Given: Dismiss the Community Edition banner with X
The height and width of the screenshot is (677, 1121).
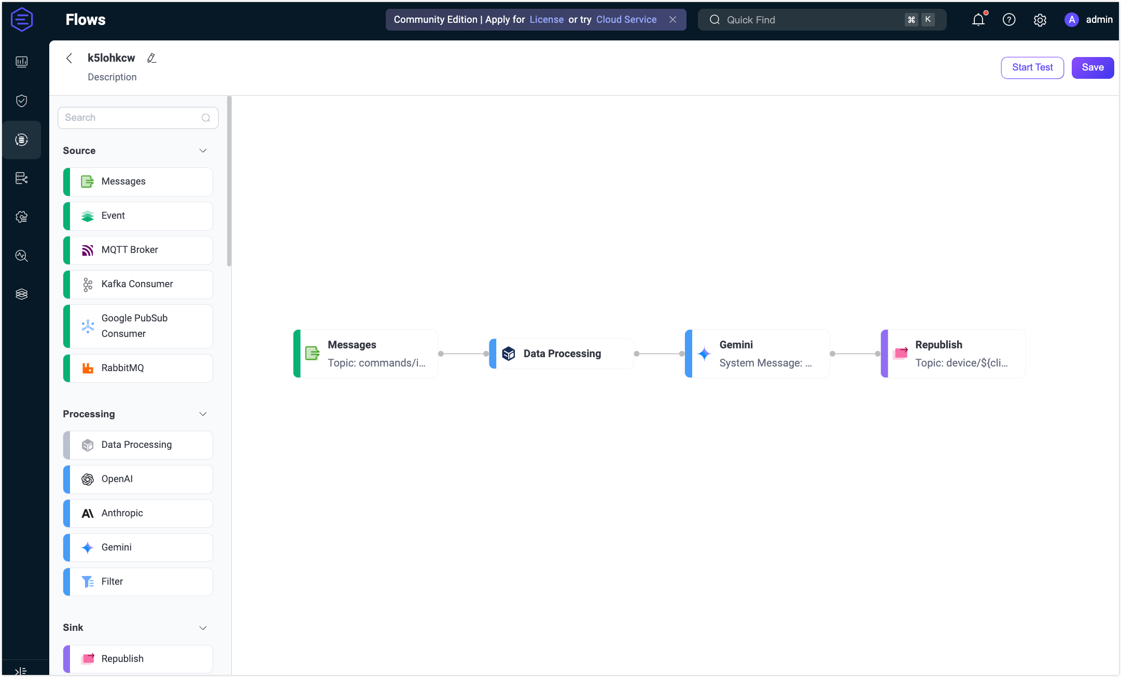Looking at the screenshot, I should pyautogui.click(x=672, y=19).
